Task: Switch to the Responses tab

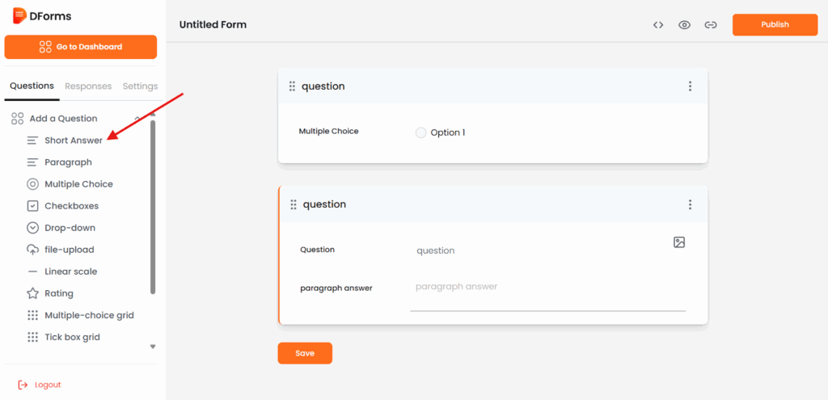Action: point(88,86)
